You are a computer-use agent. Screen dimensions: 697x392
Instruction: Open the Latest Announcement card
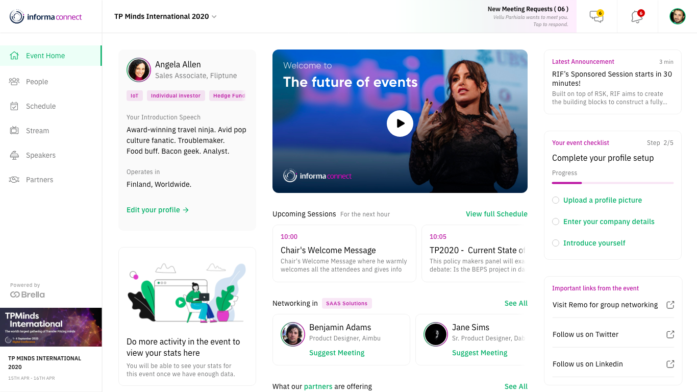[x=613, y=82]
